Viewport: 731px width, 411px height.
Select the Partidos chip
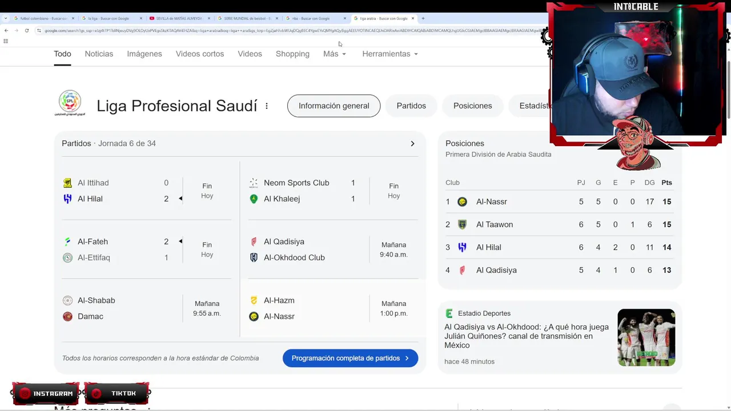[411, 106]
